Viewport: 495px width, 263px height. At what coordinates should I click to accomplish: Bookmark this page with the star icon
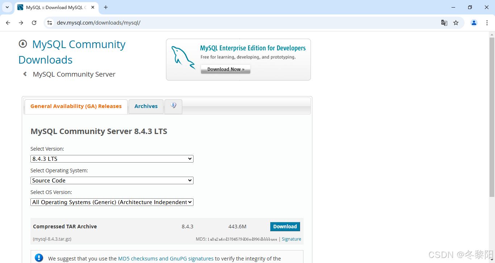[456, 23]
